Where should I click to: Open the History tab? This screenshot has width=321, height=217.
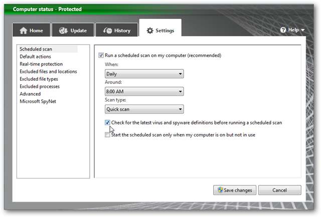(117, 30)
